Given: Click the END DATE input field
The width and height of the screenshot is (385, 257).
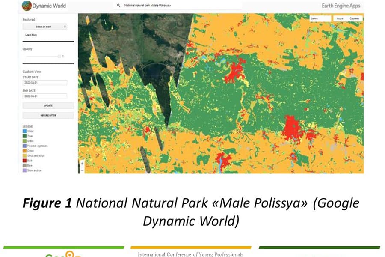Looking at the screenshot, I should (x=45, y=96).
